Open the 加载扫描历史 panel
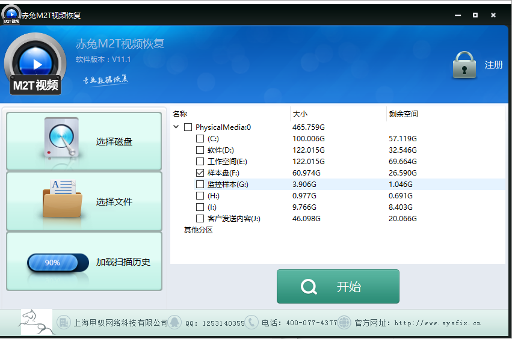512x339 pixels. pos(84,261)
